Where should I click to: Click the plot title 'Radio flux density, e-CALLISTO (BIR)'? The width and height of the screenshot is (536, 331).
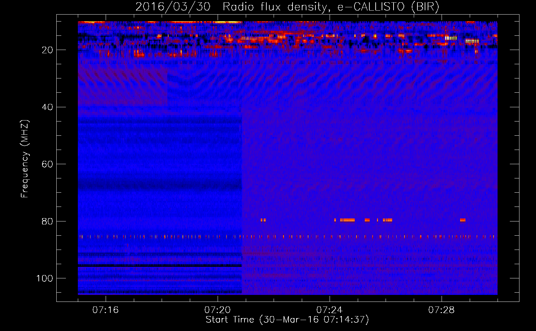click(x=331, y=7)
